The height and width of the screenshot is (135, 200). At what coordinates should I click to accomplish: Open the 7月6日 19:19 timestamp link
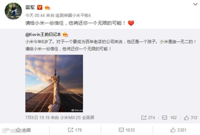[37, 118]
